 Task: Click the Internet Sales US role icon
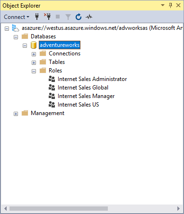(52, 105)
